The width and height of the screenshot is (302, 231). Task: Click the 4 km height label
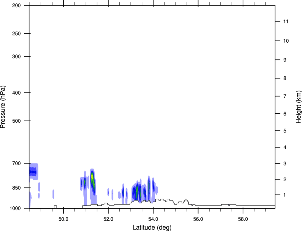pos(285,147)
